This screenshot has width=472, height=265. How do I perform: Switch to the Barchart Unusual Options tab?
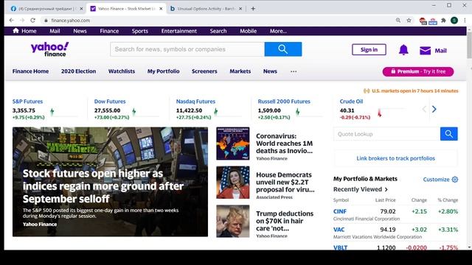pos(206,9)
